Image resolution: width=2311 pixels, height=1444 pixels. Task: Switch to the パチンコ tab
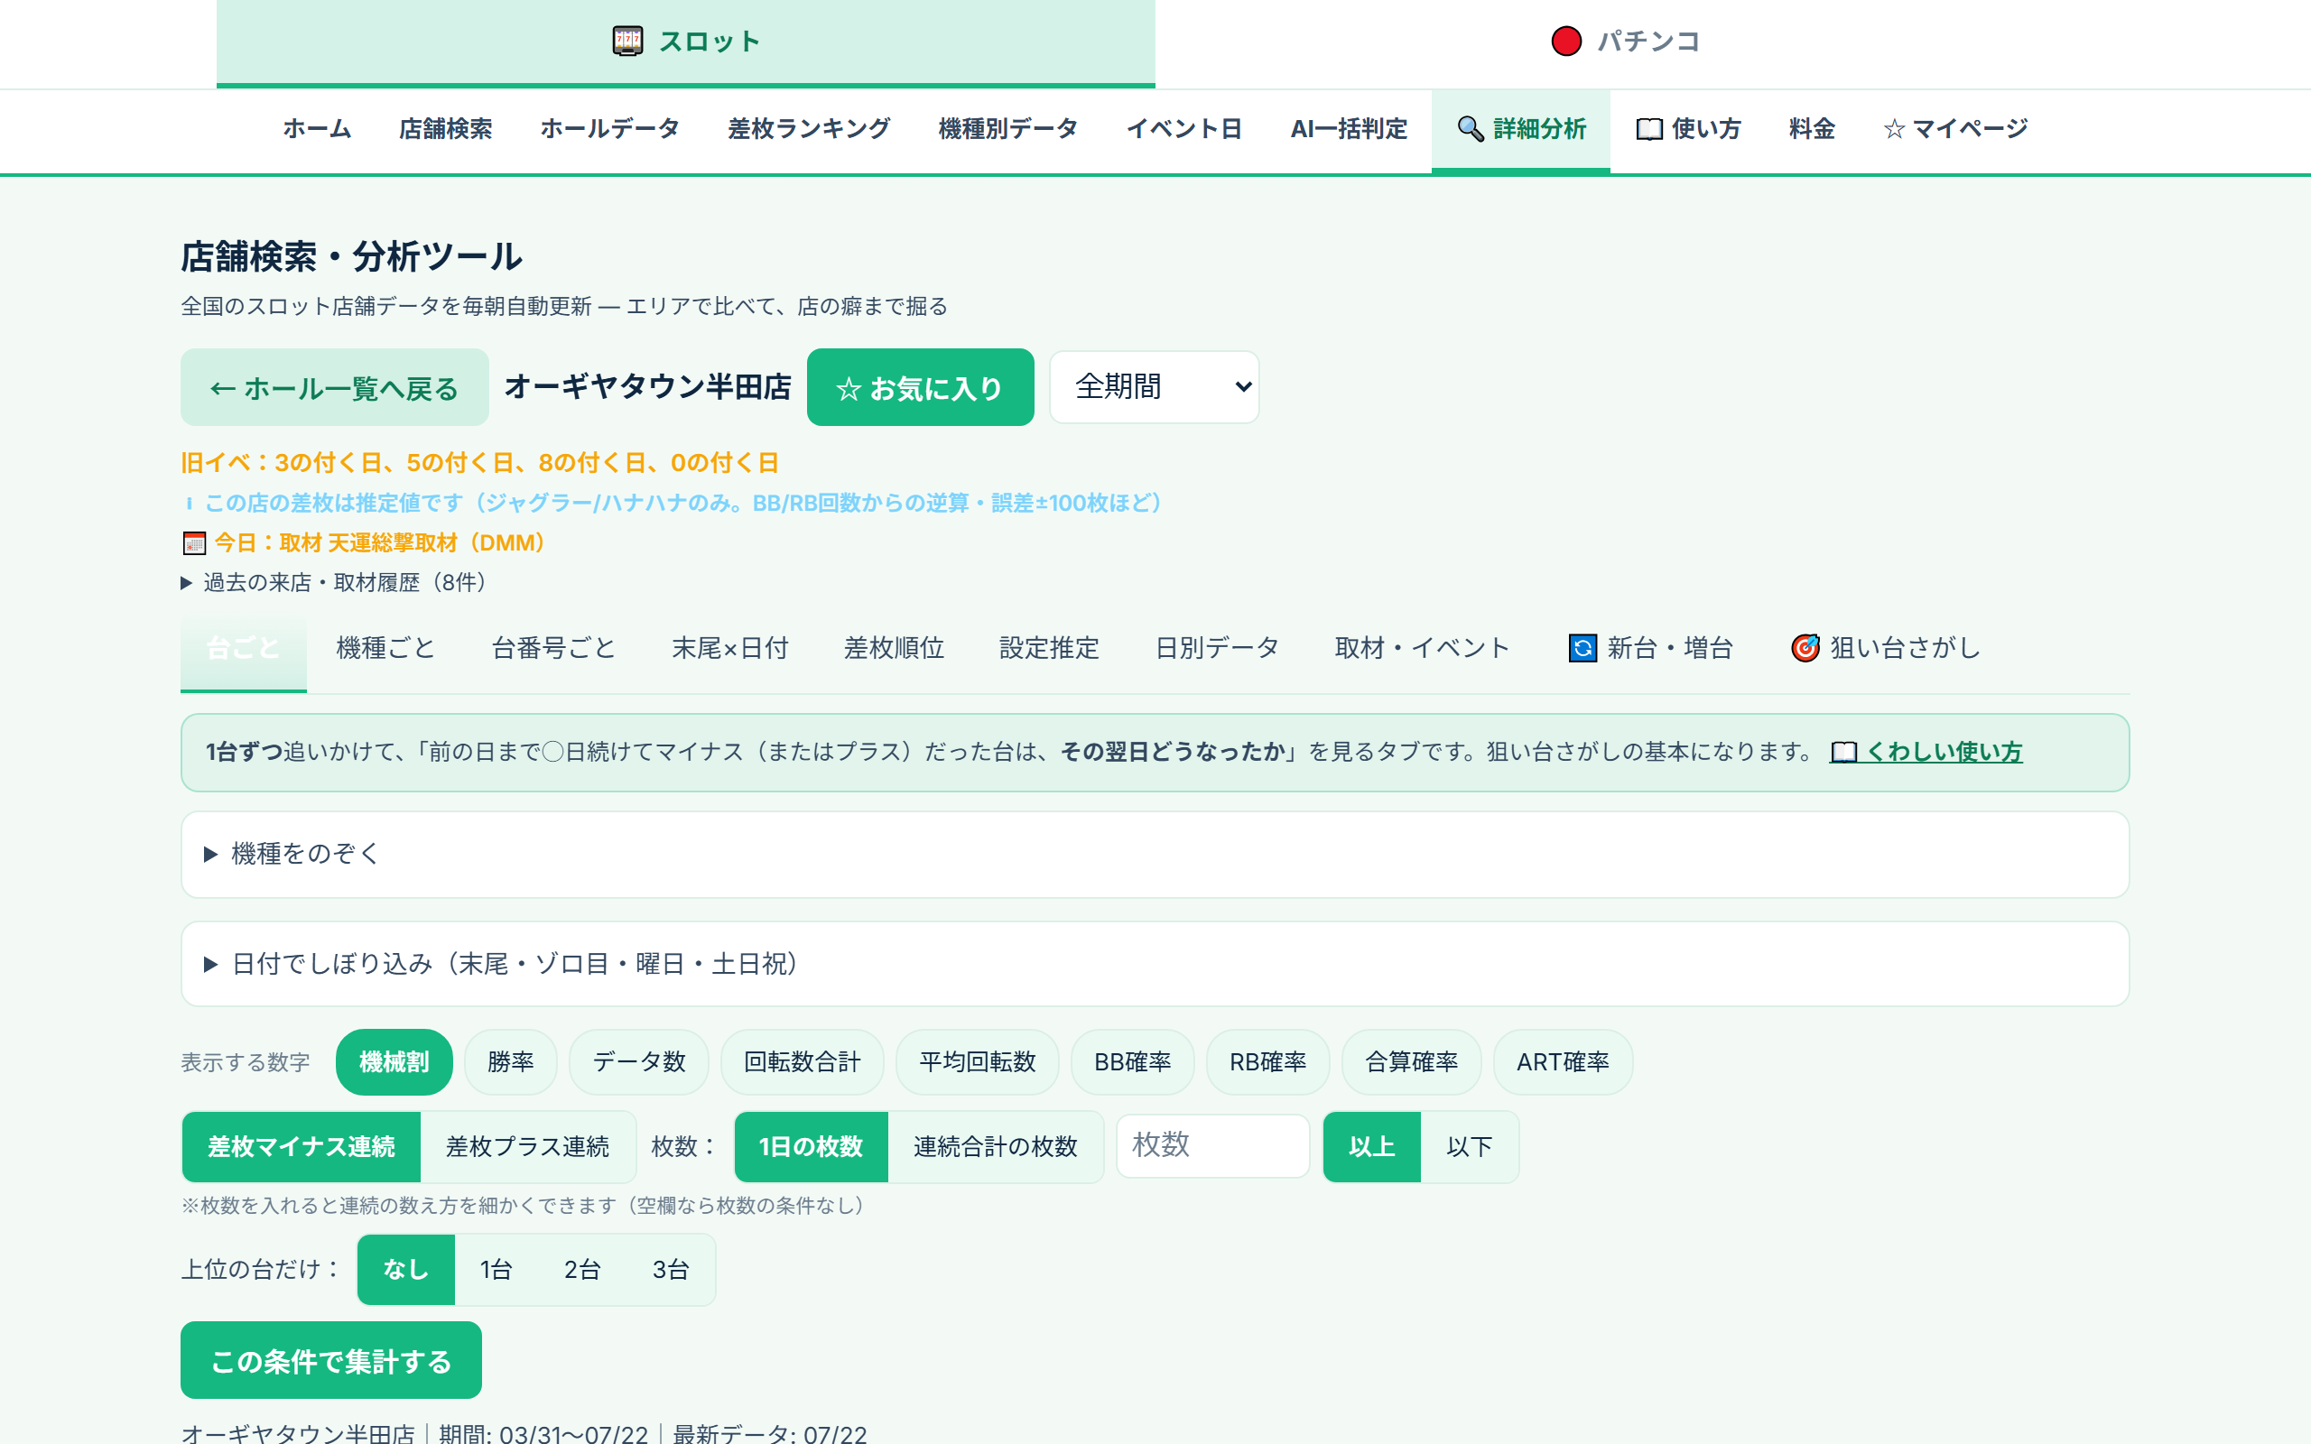[1625, 43]
